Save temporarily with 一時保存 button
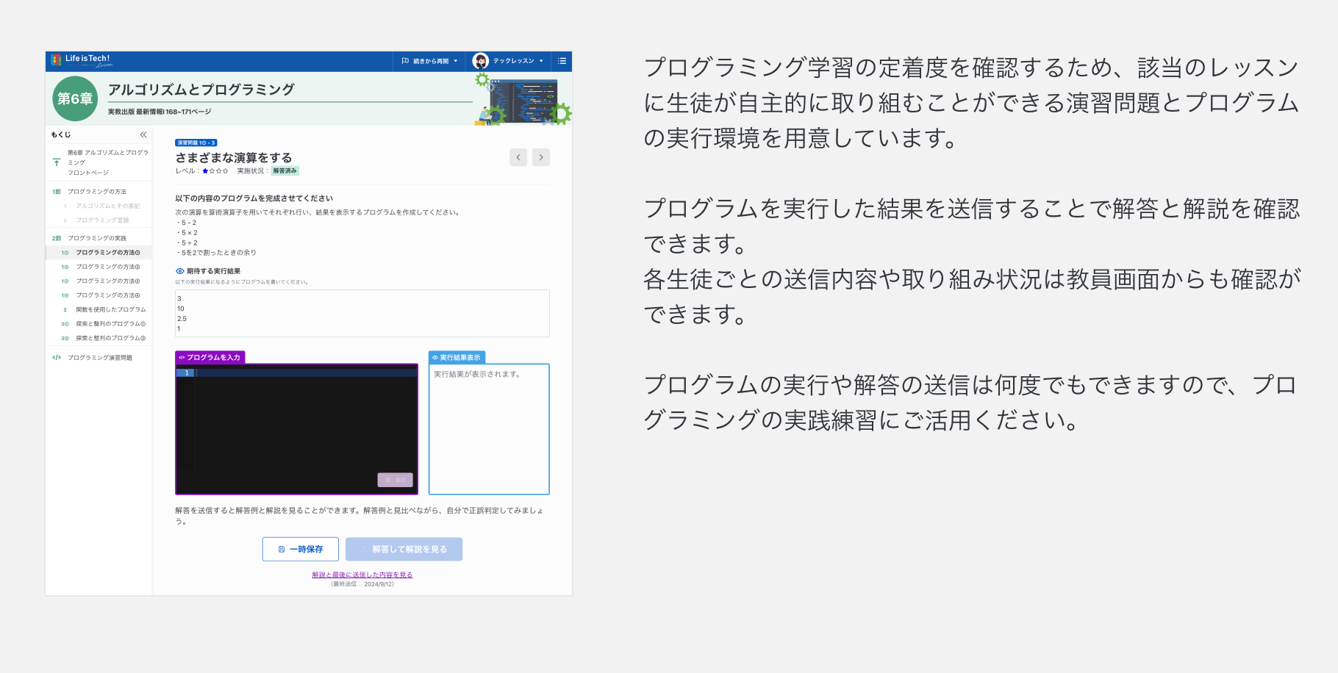This screenshot has height=673, width=1338. click(301, 550)
